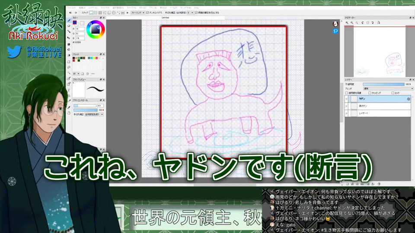
Task: Select the Hand tool
Action: pyautogui.click(x=69, y=113)
